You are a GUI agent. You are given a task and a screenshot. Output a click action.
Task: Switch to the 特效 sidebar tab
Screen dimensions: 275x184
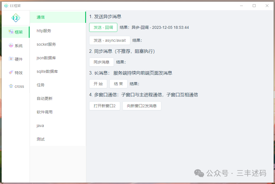click(16, 73)
